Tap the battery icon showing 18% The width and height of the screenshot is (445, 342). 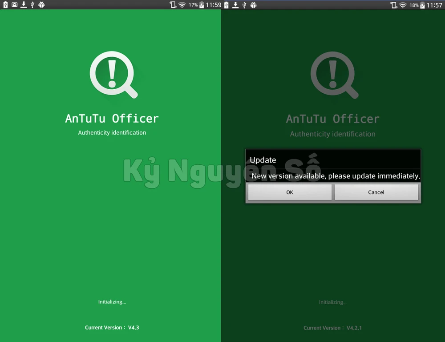(422, 5)
